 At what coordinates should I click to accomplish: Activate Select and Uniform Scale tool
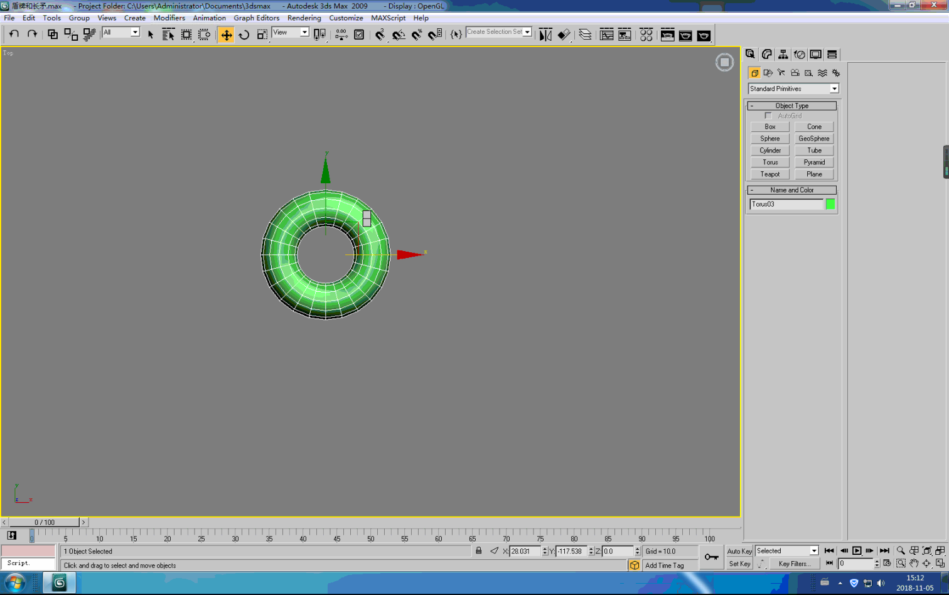point(262,35)
